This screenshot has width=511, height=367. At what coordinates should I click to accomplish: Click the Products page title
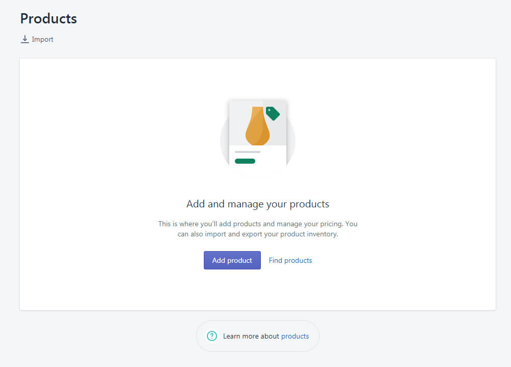point(48,18)
